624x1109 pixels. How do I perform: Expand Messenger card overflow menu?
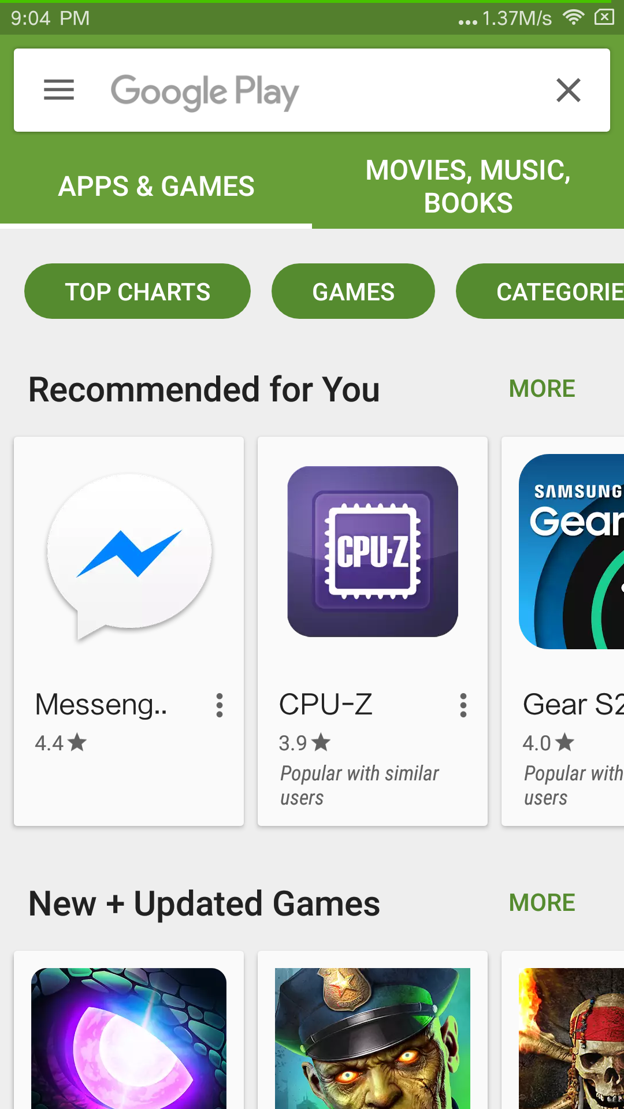point(220,705)
